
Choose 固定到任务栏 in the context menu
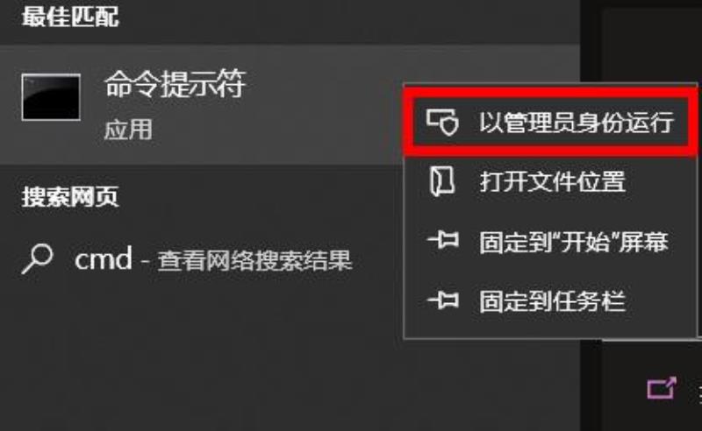550,301
